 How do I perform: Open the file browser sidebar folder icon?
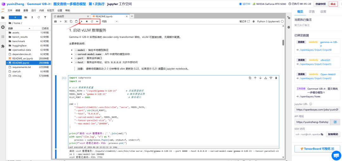point(3,18)
